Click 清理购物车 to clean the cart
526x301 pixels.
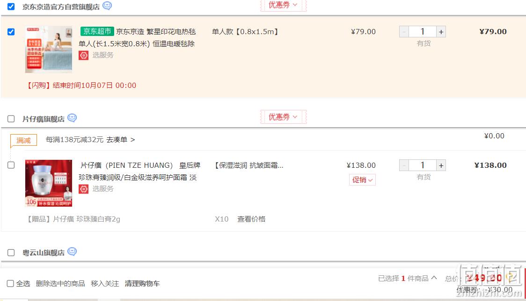coord(142,284)
